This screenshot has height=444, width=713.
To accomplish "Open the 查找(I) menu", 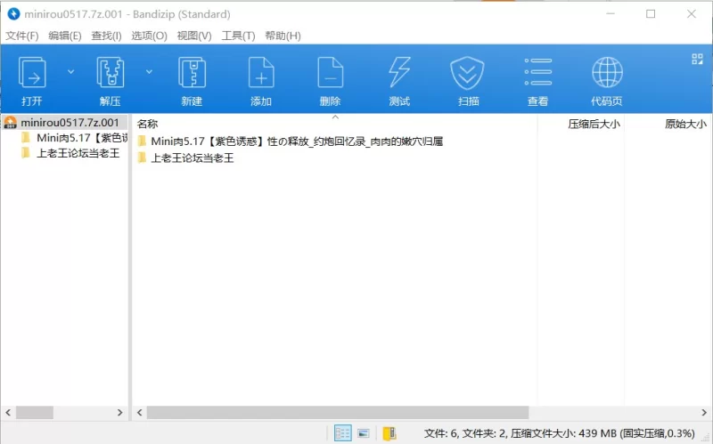I will [x=106, y=36].
